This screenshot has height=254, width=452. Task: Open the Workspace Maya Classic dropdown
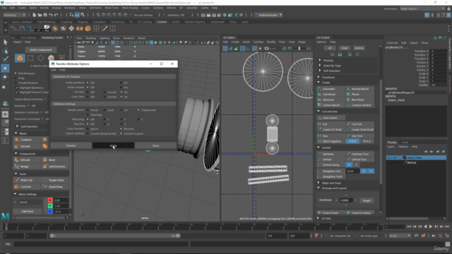tap(422, 8)
